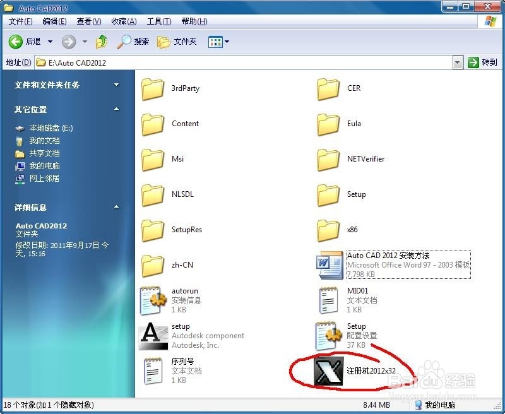This screenshot has width=505, height=414.
Task: Click the green Back arrow button
Action: pyautogui.click(x=15, y=42)
